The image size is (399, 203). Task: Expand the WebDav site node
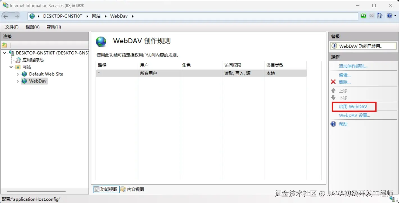(17, 81)
